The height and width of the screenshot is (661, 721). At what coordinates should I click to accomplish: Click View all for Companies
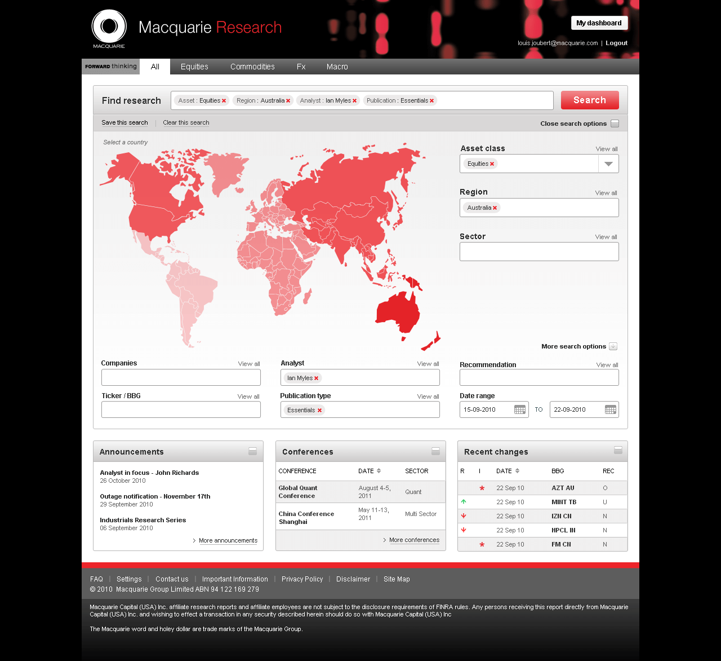249,364
